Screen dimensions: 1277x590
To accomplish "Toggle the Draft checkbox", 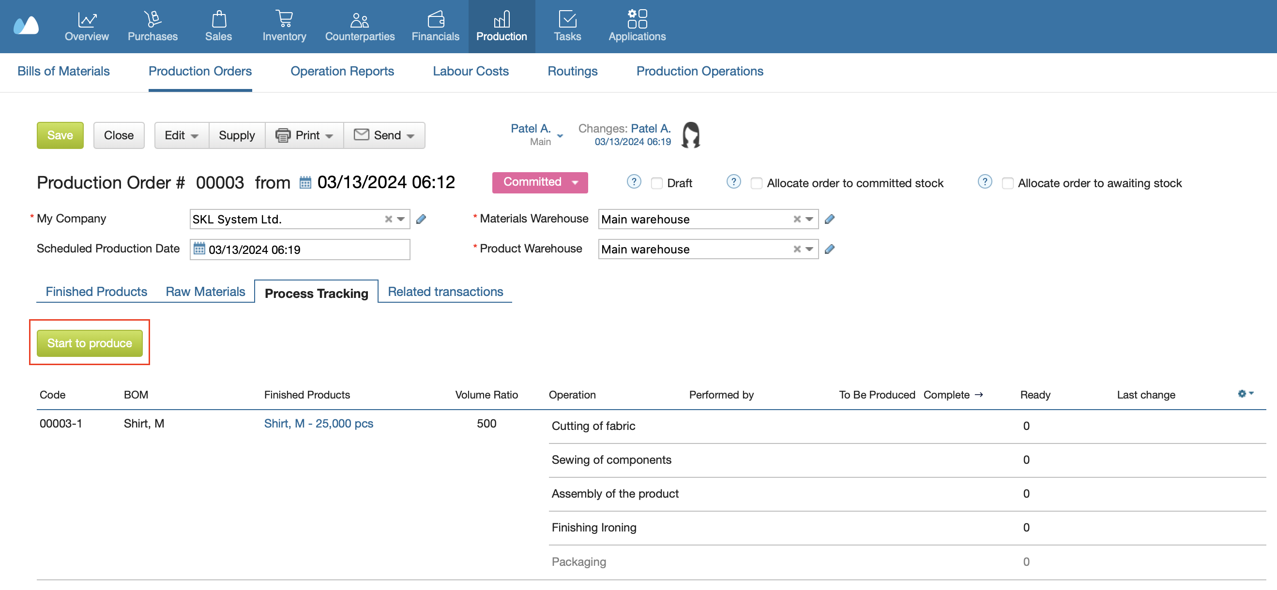I will point(657,183).
